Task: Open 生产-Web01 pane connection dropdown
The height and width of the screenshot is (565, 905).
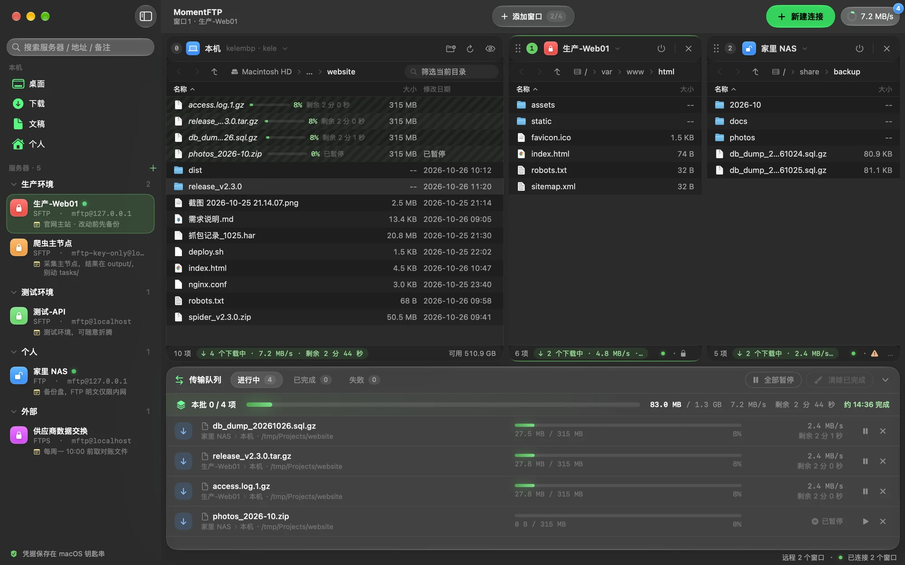Action: (617, 48)
